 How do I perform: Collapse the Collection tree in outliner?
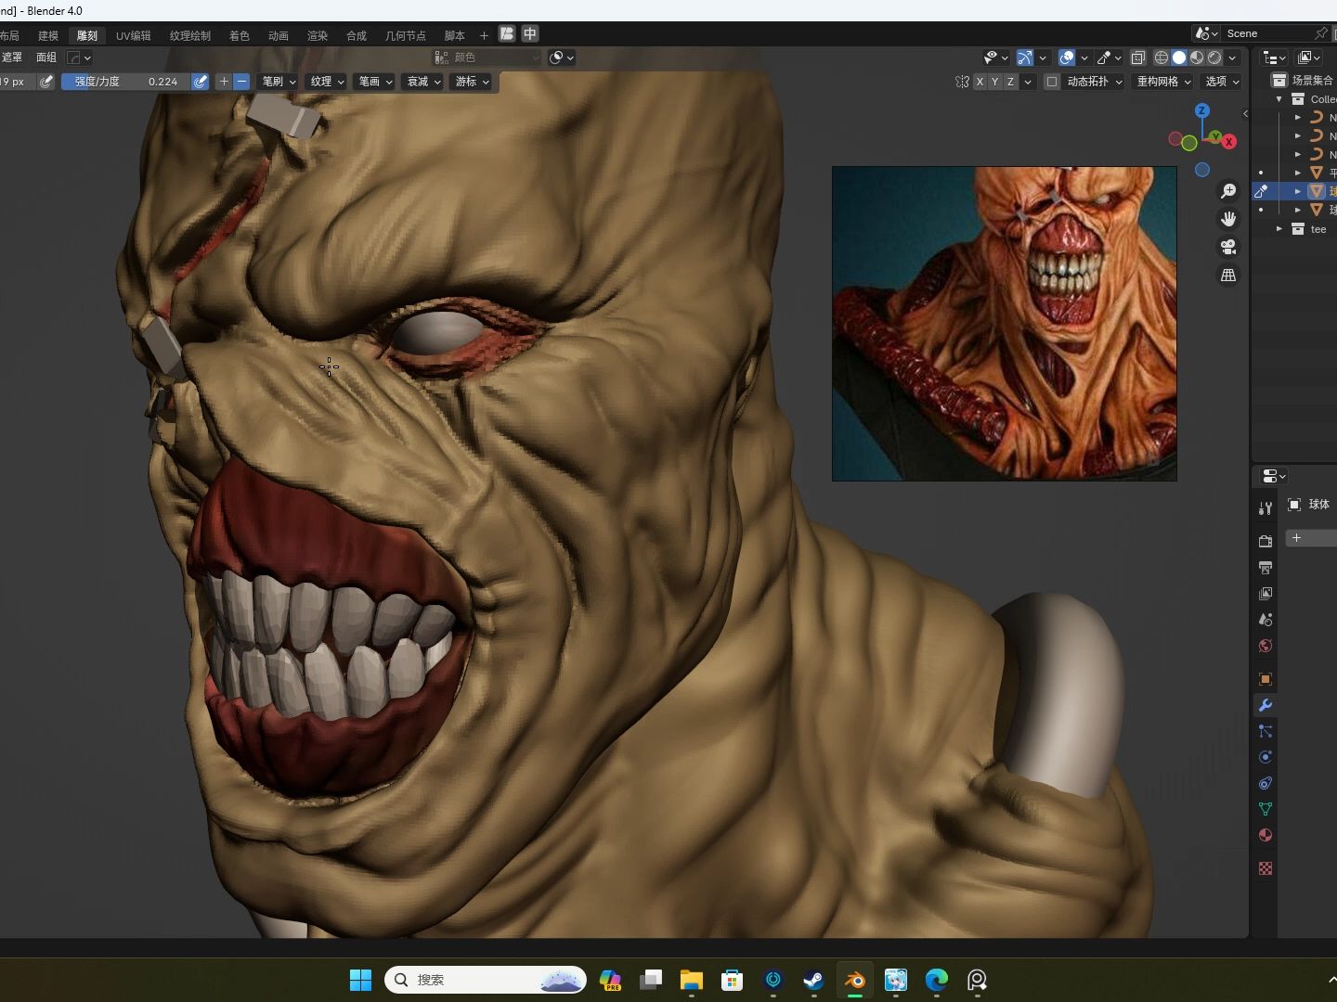point(1279,99)
